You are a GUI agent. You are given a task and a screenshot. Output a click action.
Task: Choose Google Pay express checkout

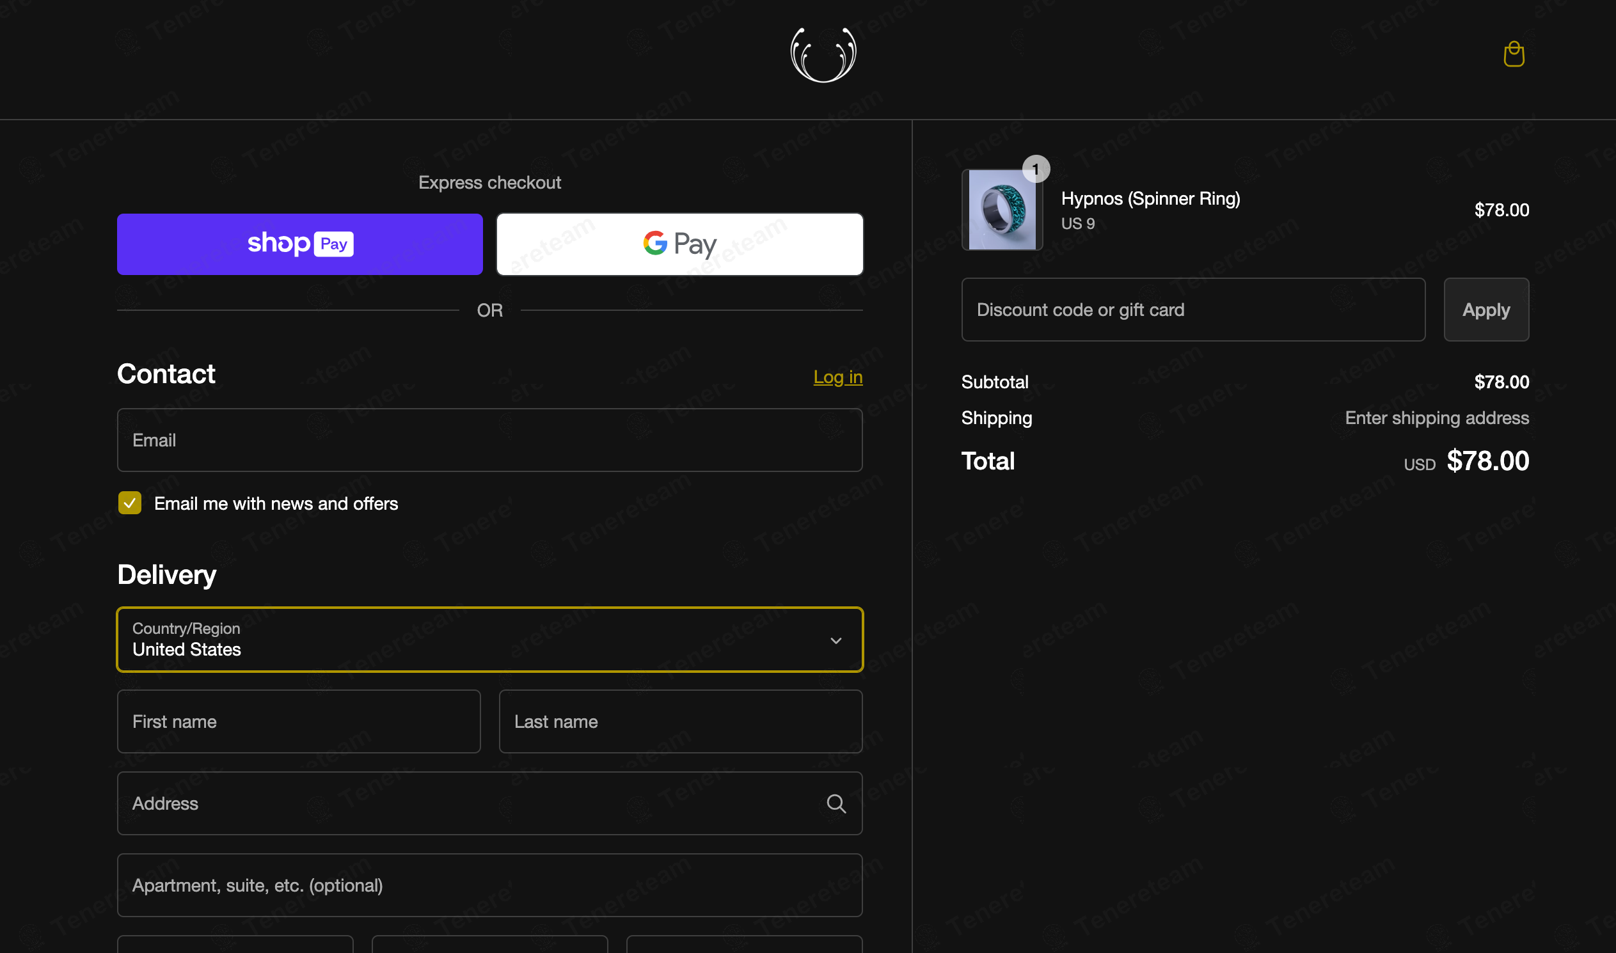point(679,244)
